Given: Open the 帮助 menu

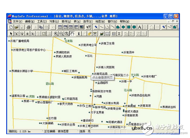Looking at the screenshot, I should (x=124, y=21).
